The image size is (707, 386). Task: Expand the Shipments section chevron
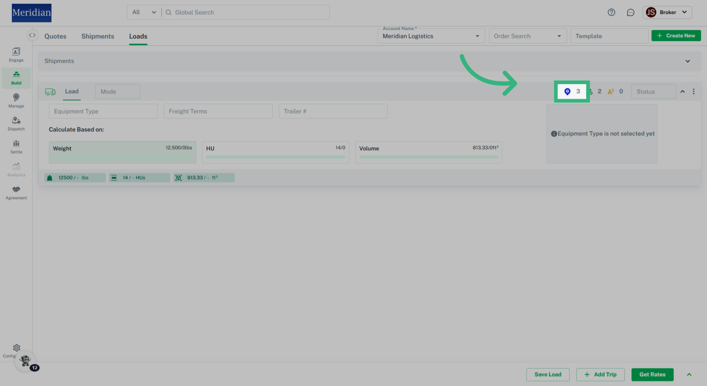click(x=687, y=61)
